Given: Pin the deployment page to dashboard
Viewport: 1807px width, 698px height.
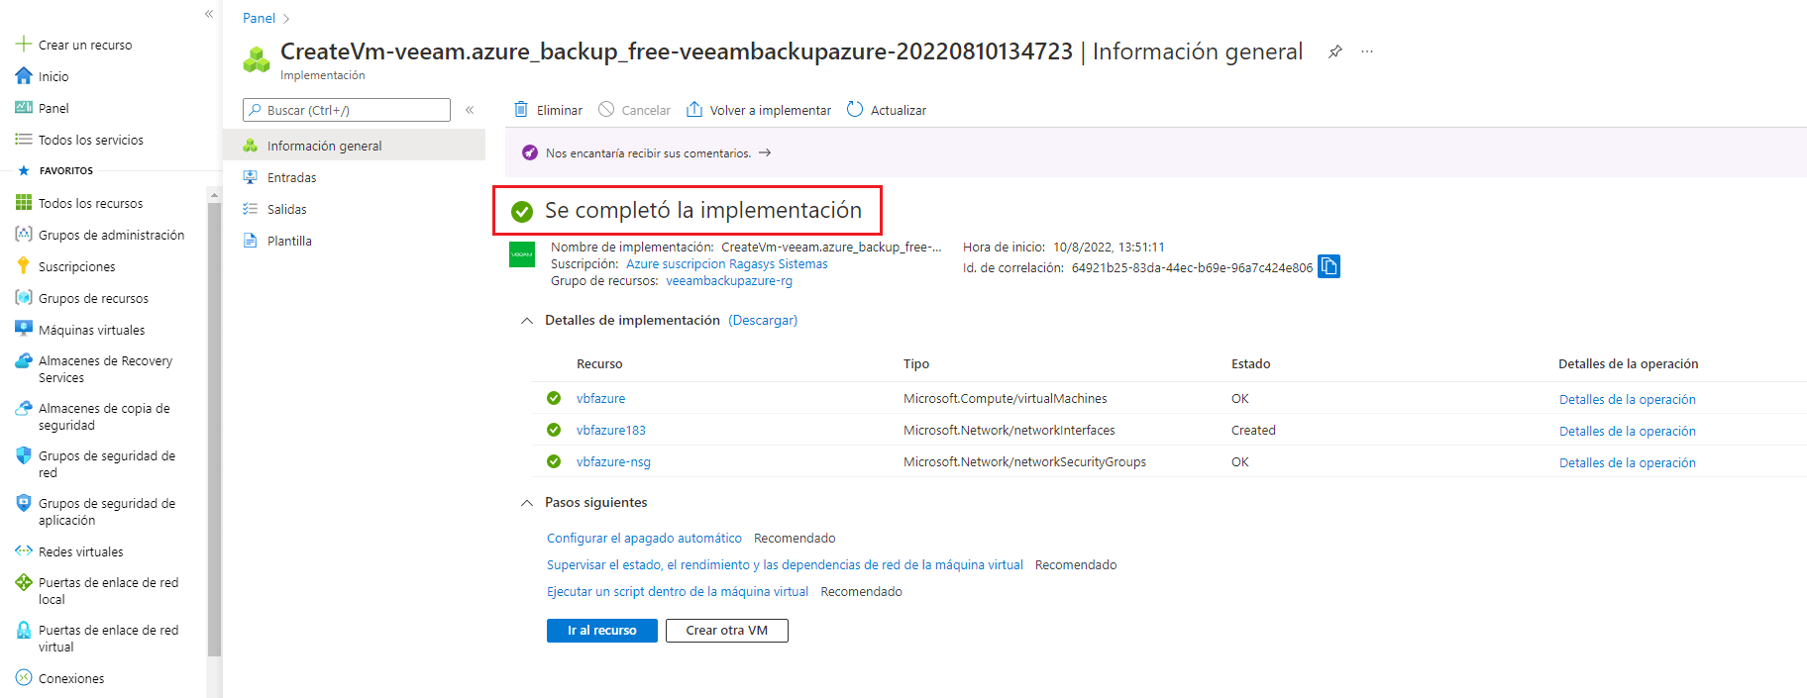Looking at the screenshot, I should (x=1335, y=51).
